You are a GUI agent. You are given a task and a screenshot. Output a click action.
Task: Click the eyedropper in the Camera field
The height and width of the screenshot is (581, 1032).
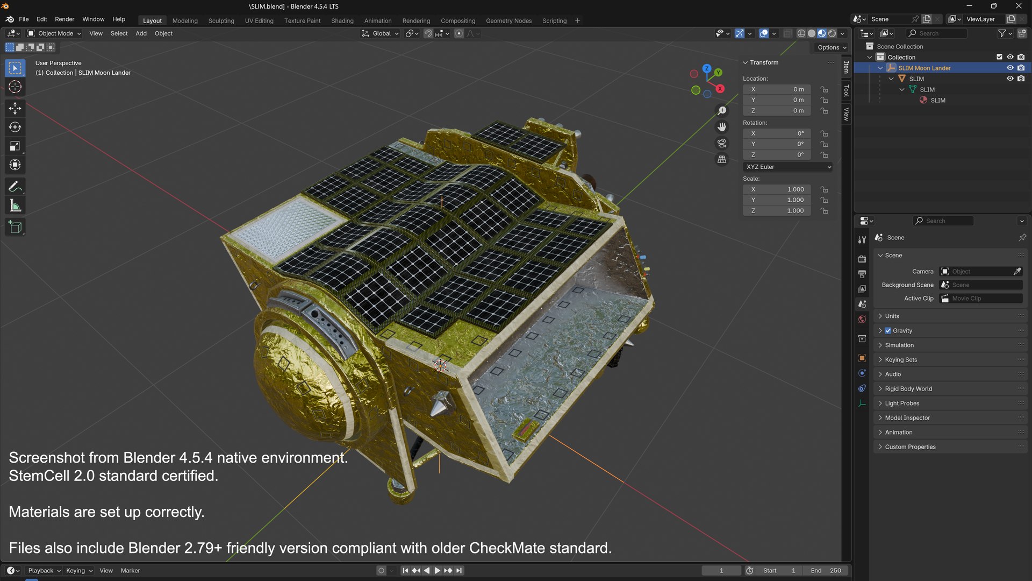pyautogui.click(x=1017, y=272)
